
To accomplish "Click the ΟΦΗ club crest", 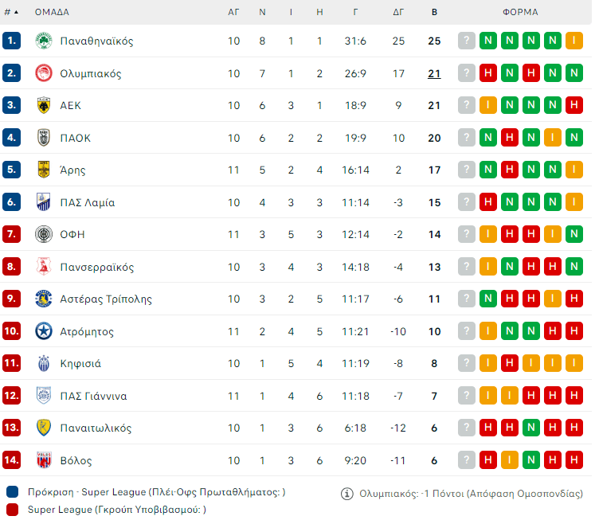I will pos(44,234).
